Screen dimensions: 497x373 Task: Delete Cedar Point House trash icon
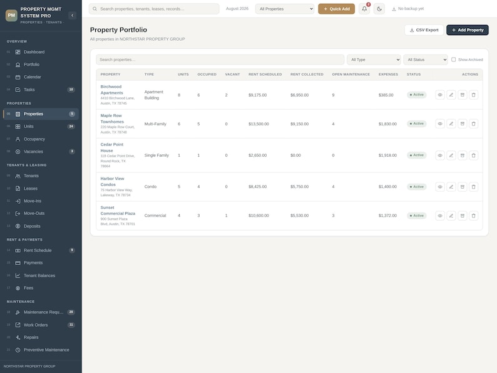[474, 155]
